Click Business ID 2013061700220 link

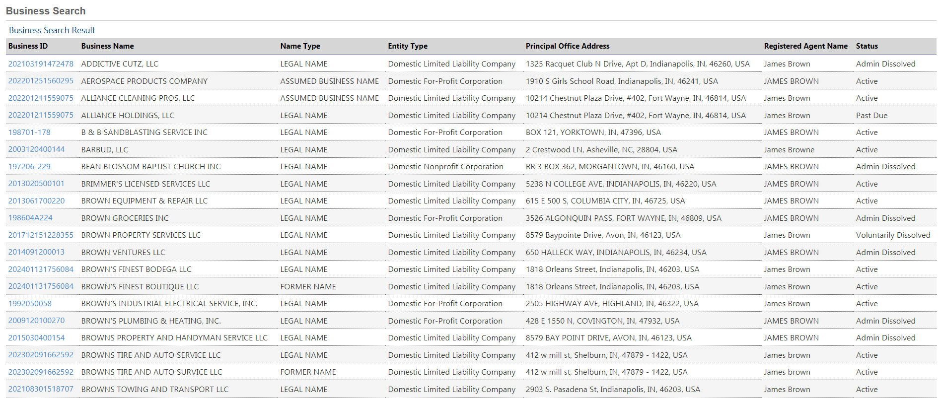pos(36,201)
